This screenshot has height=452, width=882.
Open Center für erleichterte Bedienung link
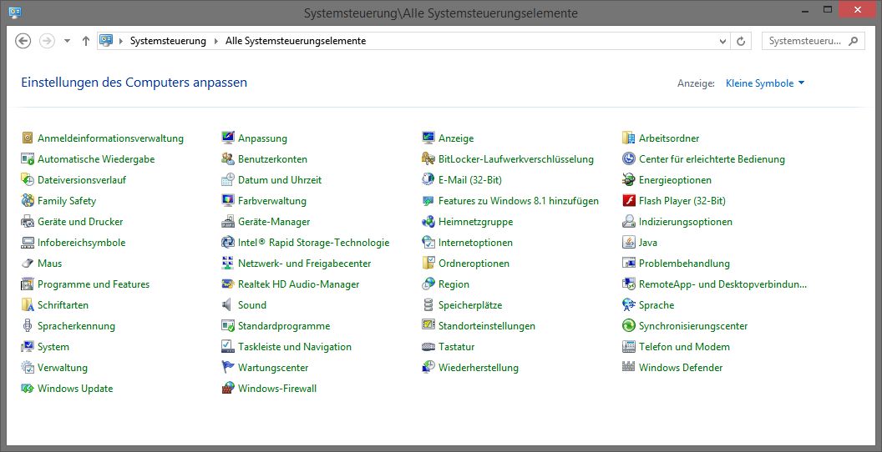[x=712, y=159]
